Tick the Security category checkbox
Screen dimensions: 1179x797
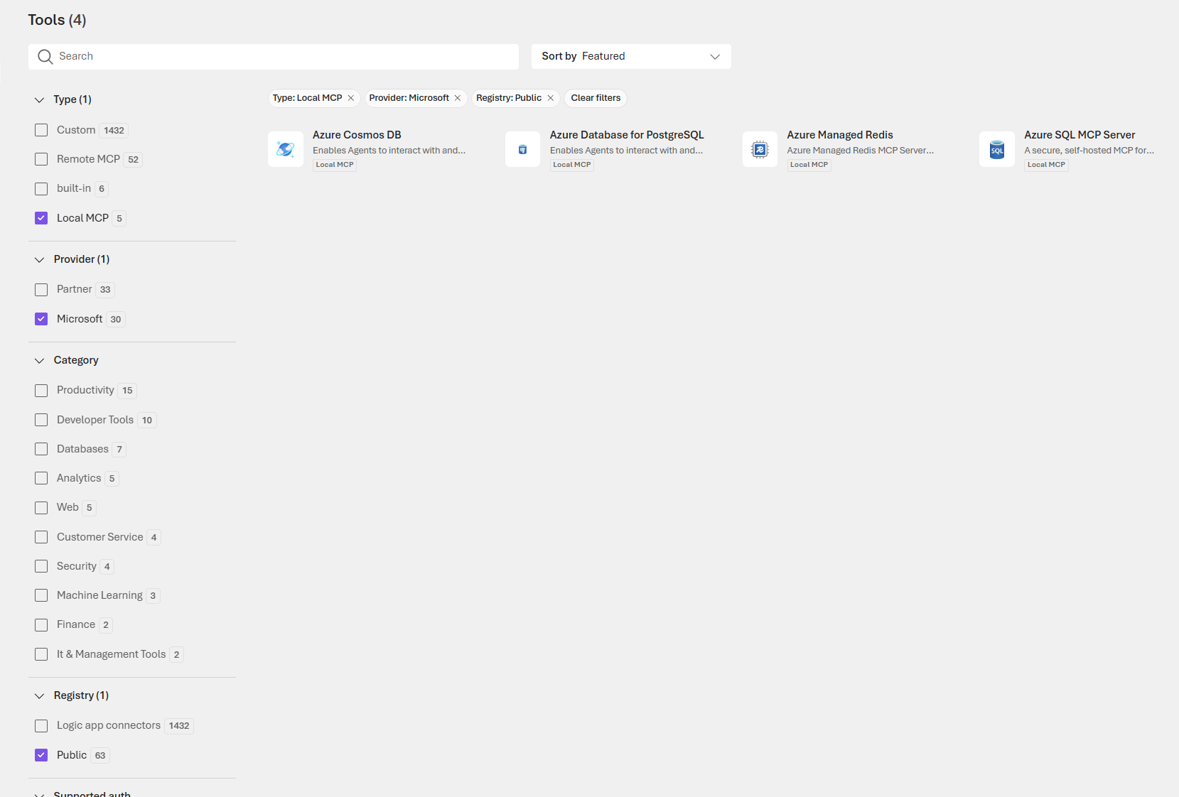coord(41,566)
